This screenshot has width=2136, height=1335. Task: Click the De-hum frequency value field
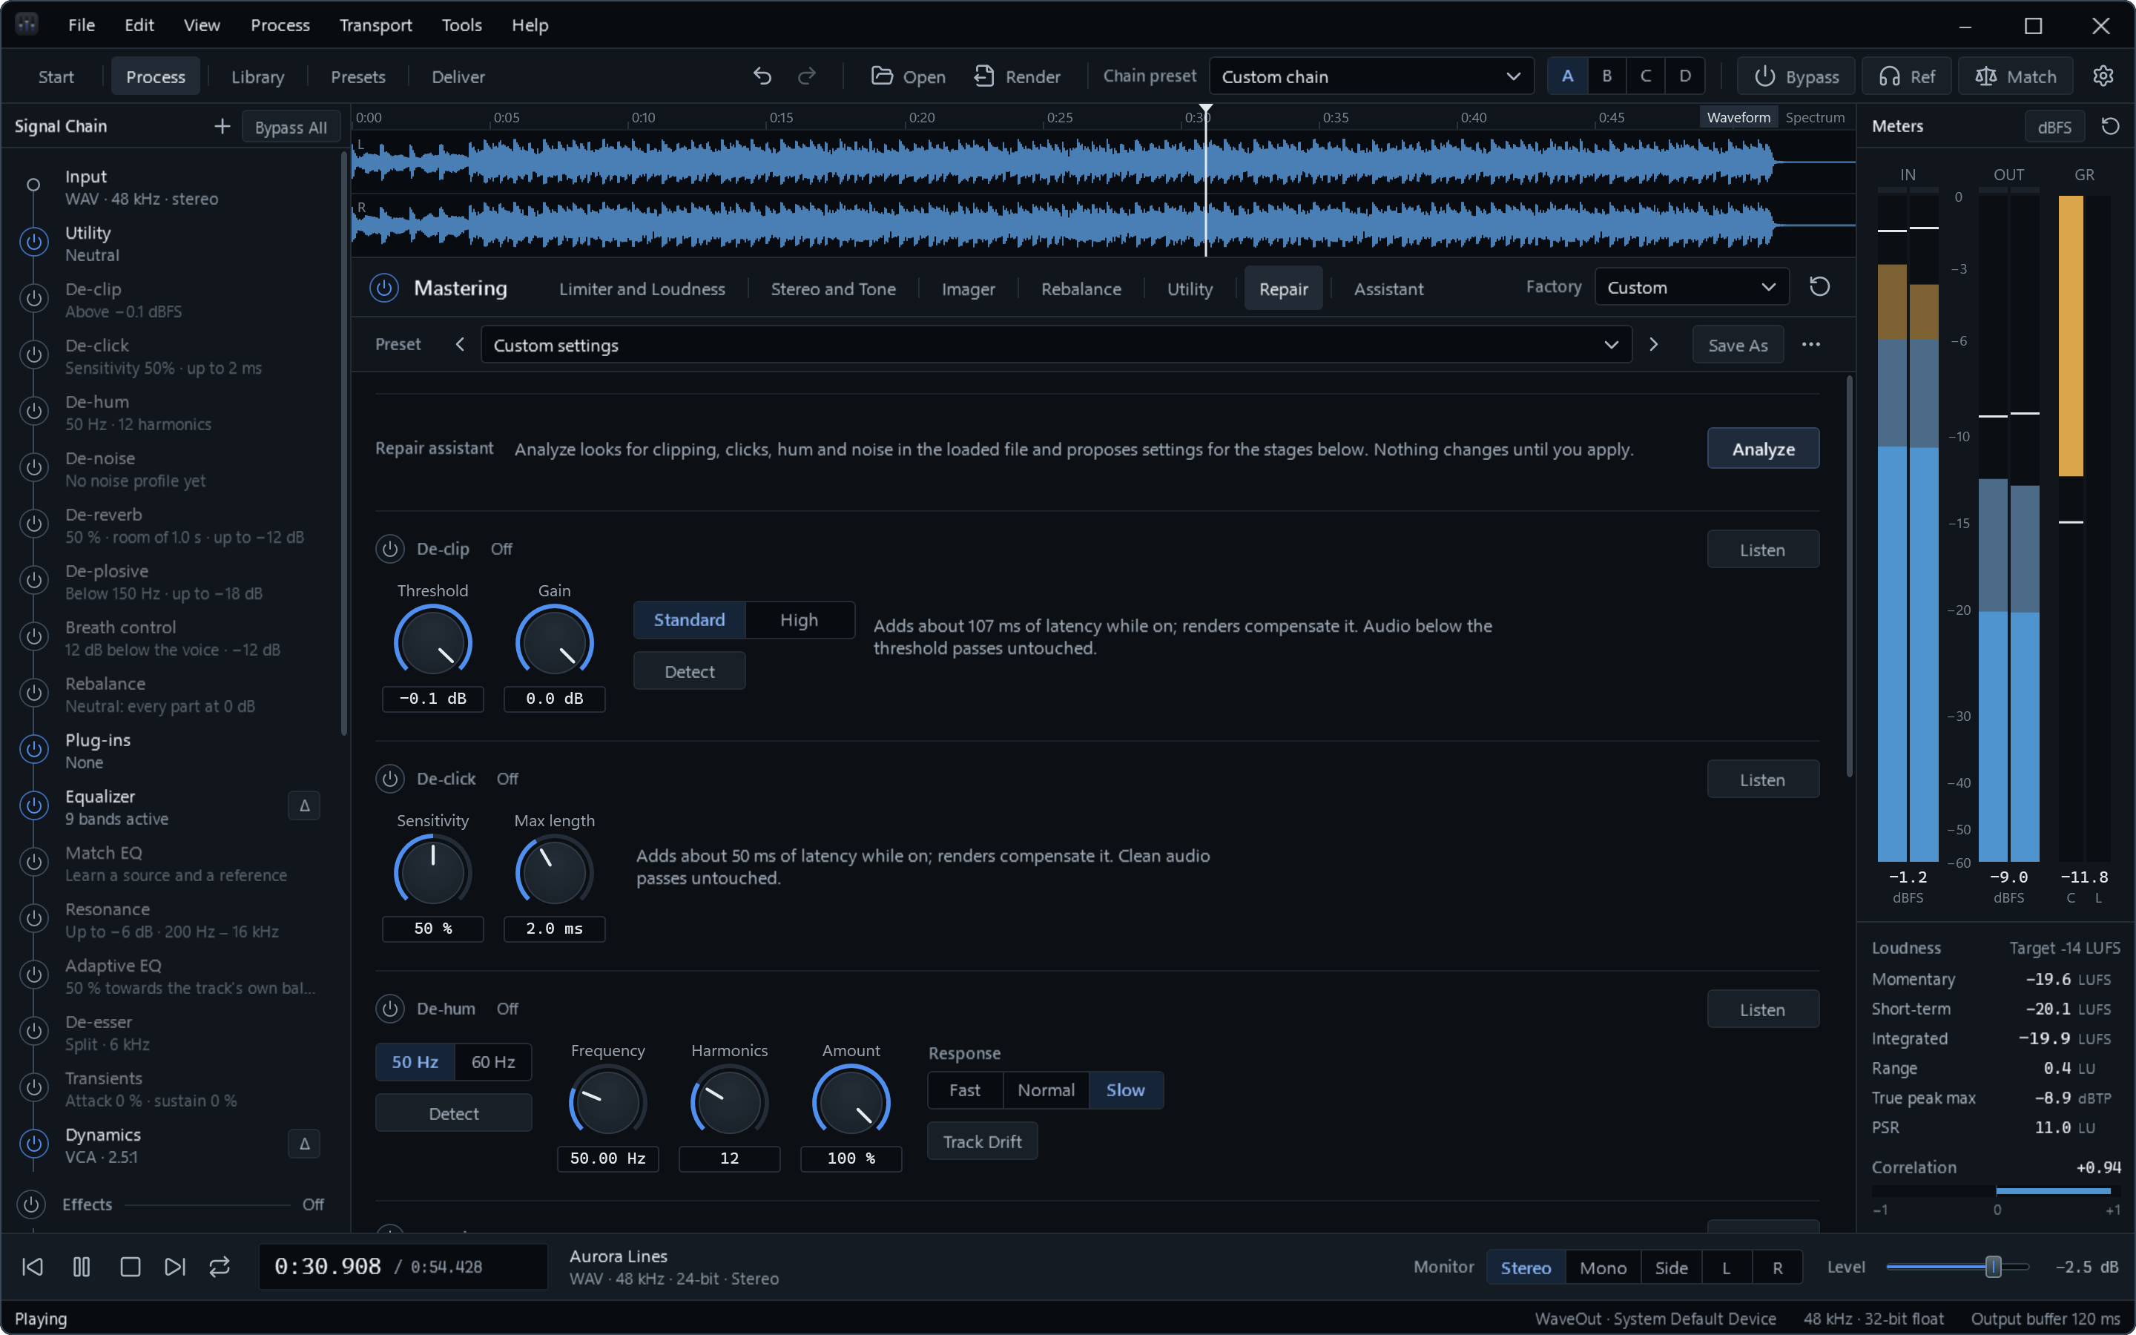pos(607,1158)
